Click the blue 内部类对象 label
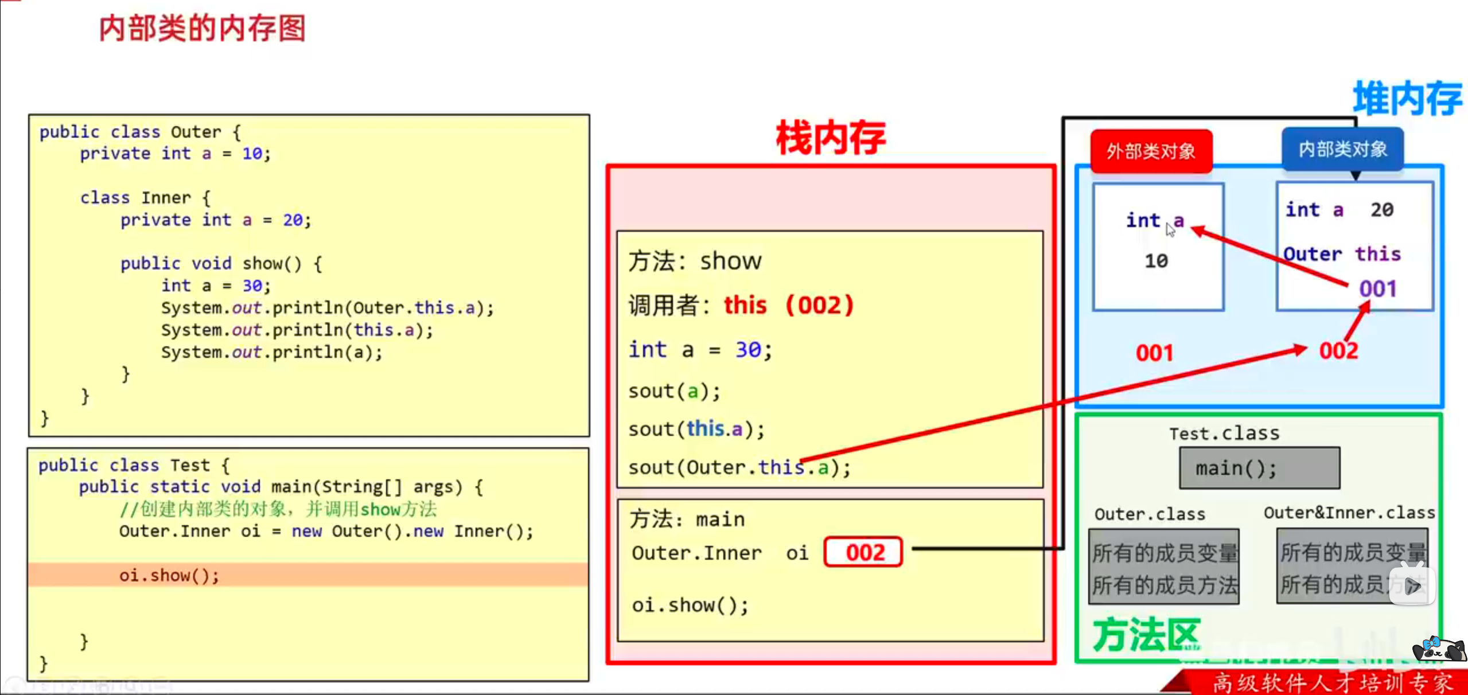Image resolution: width=1468 pixels, height=695 pixels. 1342,150
